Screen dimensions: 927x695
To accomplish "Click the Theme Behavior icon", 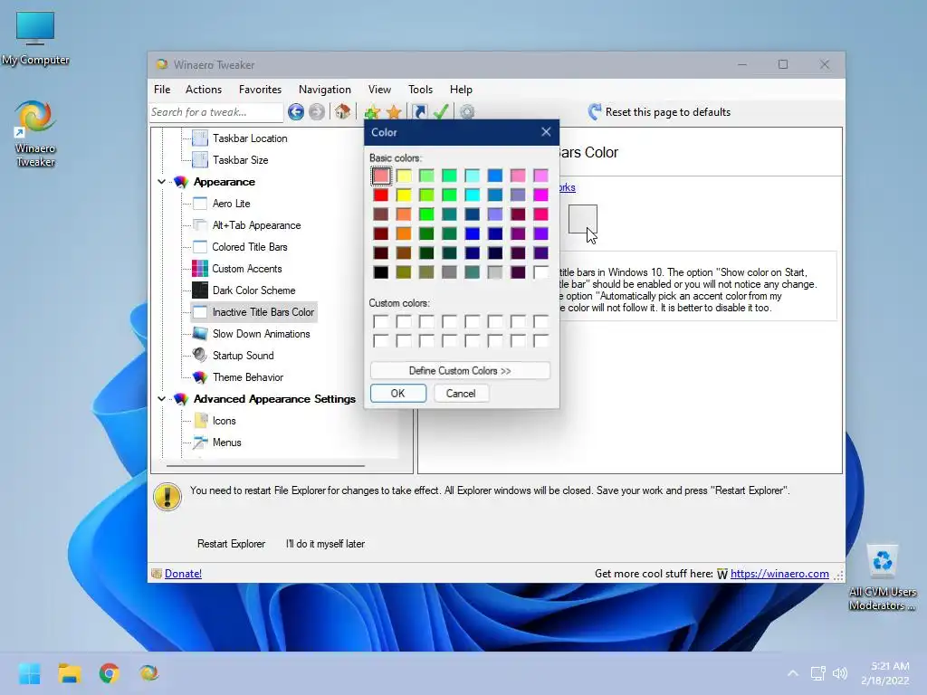I will (x=200, y=377).
